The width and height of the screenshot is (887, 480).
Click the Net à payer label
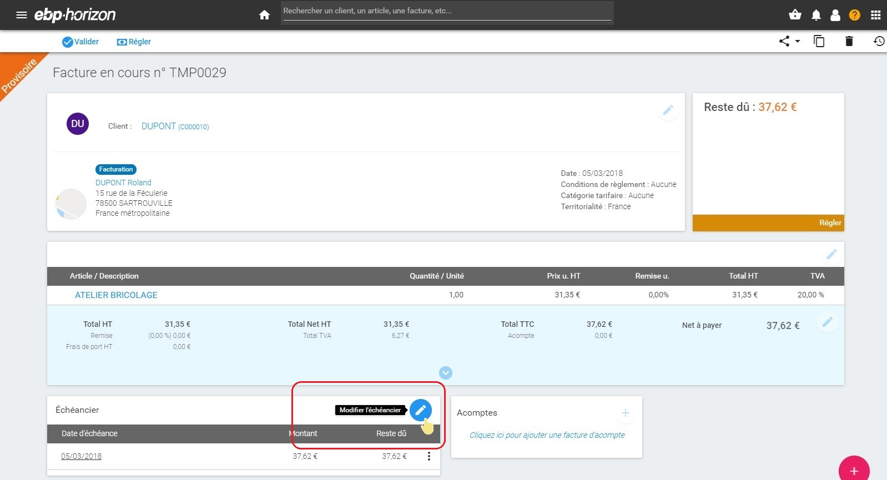pyautogui.click(x=702, y=325)
